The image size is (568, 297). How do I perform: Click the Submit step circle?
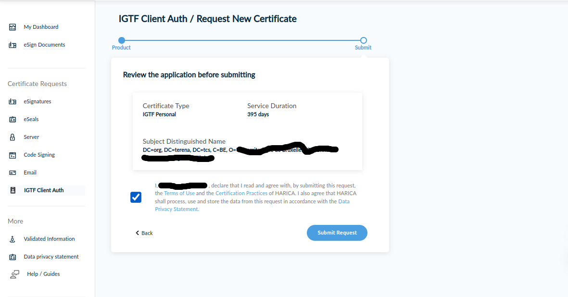point(364,40)
